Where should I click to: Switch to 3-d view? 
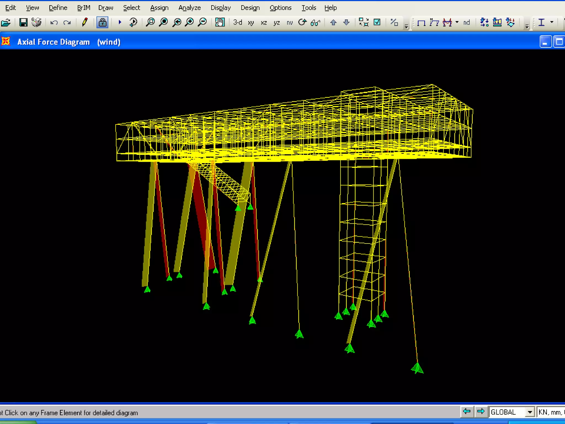[x=237, y=22]
